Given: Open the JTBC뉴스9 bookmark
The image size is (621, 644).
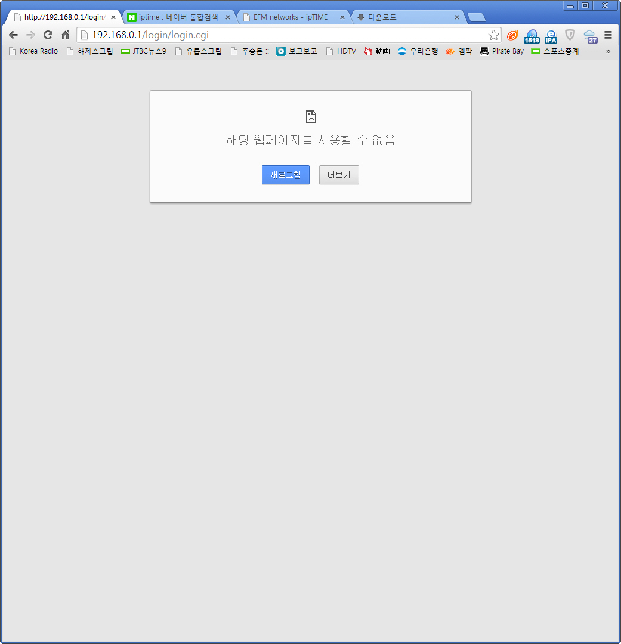Looking at the screenshot, I should pos(143,51).
